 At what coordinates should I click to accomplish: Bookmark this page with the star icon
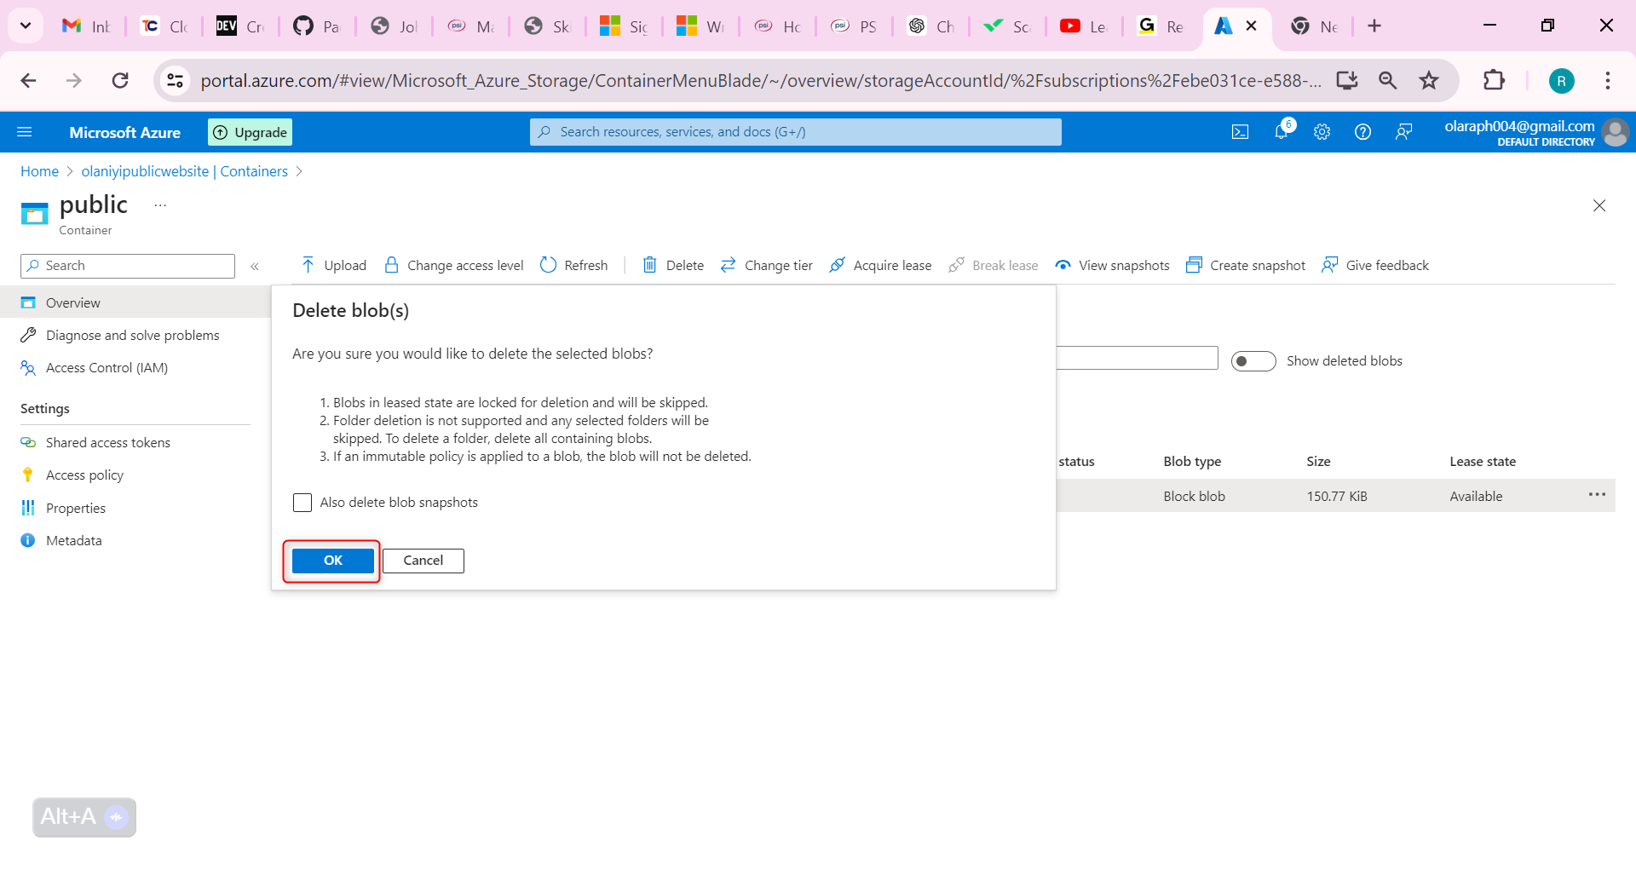pos(1429,80)
